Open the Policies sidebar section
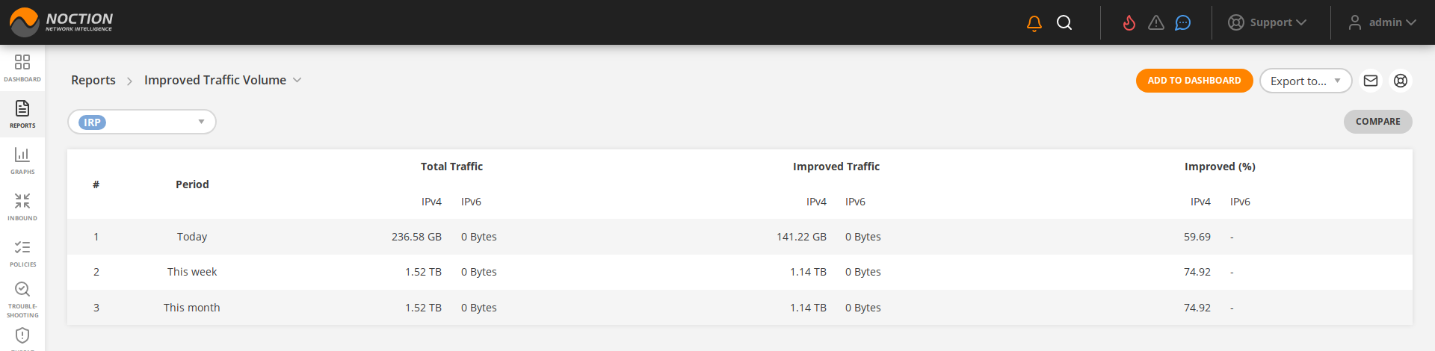1435x351 pixels. pyautogui.click(x=22, y=252)
